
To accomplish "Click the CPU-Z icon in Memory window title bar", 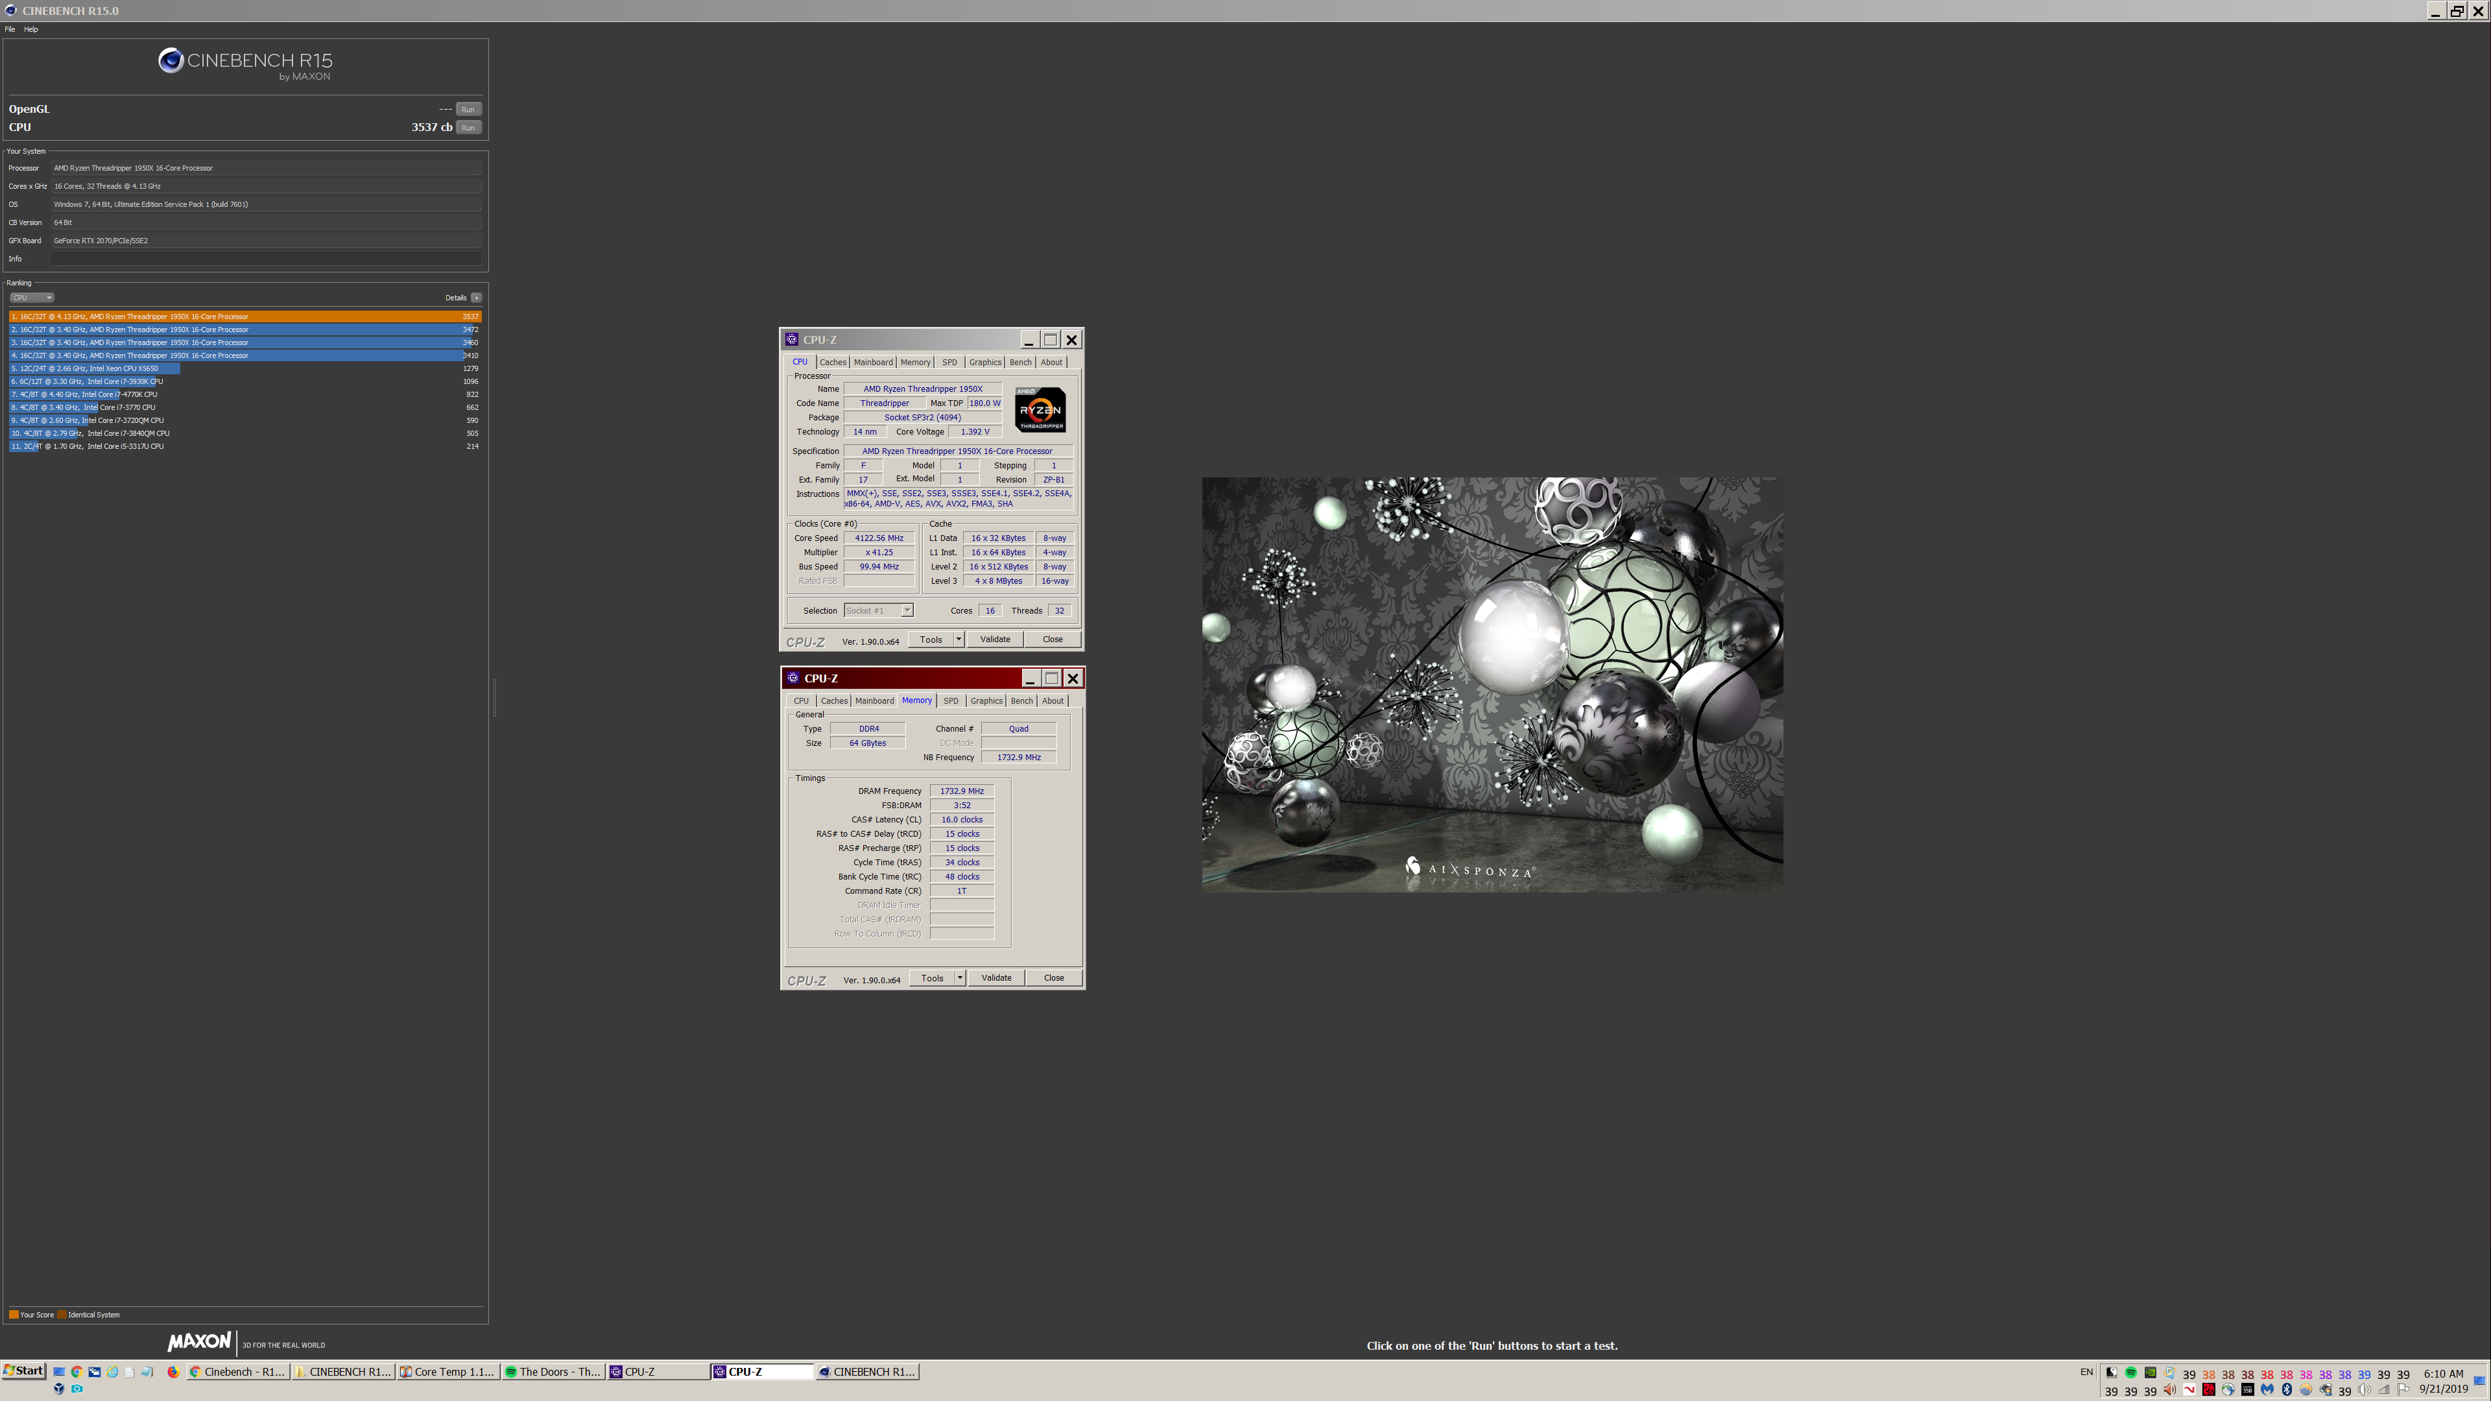I will [793, 678].
